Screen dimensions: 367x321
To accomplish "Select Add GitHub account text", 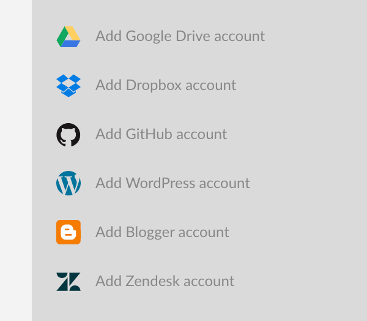I will coord(161,134).
